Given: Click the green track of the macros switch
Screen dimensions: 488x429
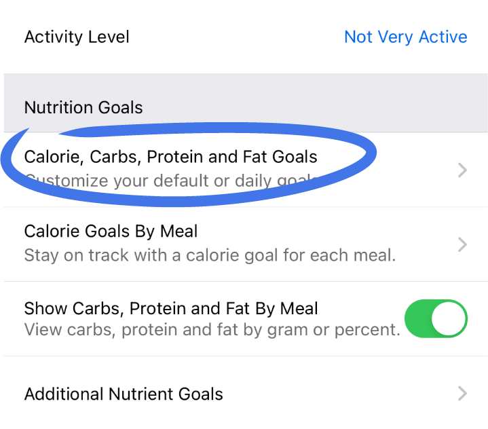Looking at the screenshot, I should click(x=417, y=319).
